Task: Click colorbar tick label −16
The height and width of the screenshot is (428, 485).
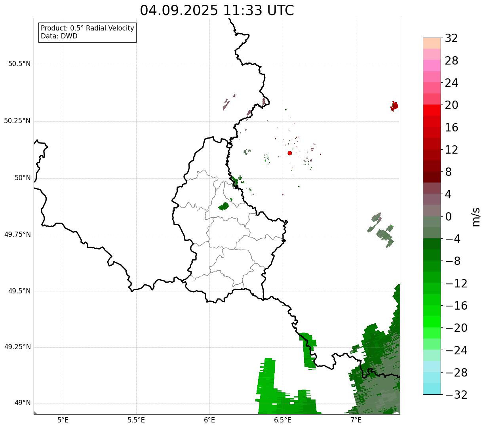Action: pyautogui.click(x=456, y=306)
